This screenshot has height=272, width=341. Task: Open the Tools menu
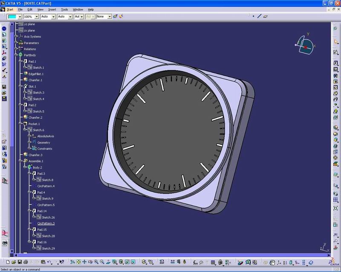(64, 9)
